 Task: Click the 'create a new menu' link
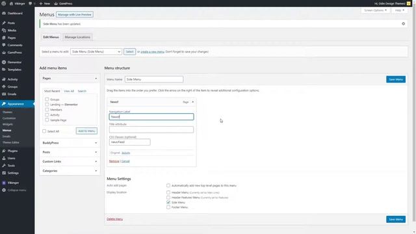click(x=152, y=52)
